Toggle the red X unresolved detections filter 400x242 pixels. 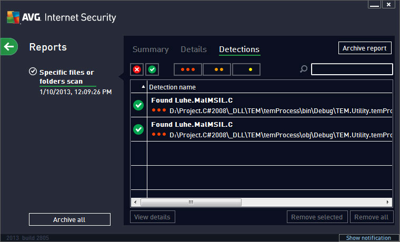pyautogui.click(x=137, y=69)
